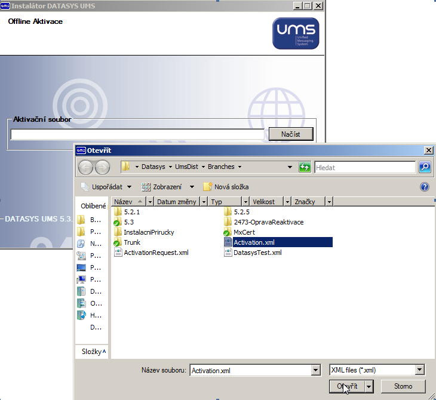Select the DatasysTest.xml file
This screenshot has height=400, width=436.
tap(253, 253)
